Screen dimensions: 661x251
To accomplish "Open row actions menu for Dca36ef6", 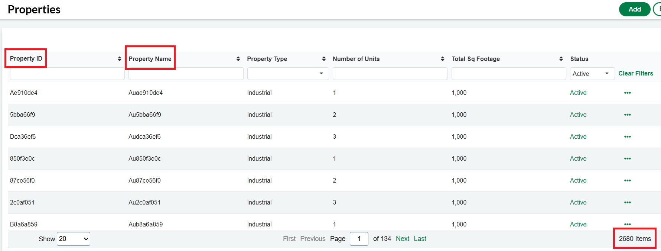I will click(627, 136).
